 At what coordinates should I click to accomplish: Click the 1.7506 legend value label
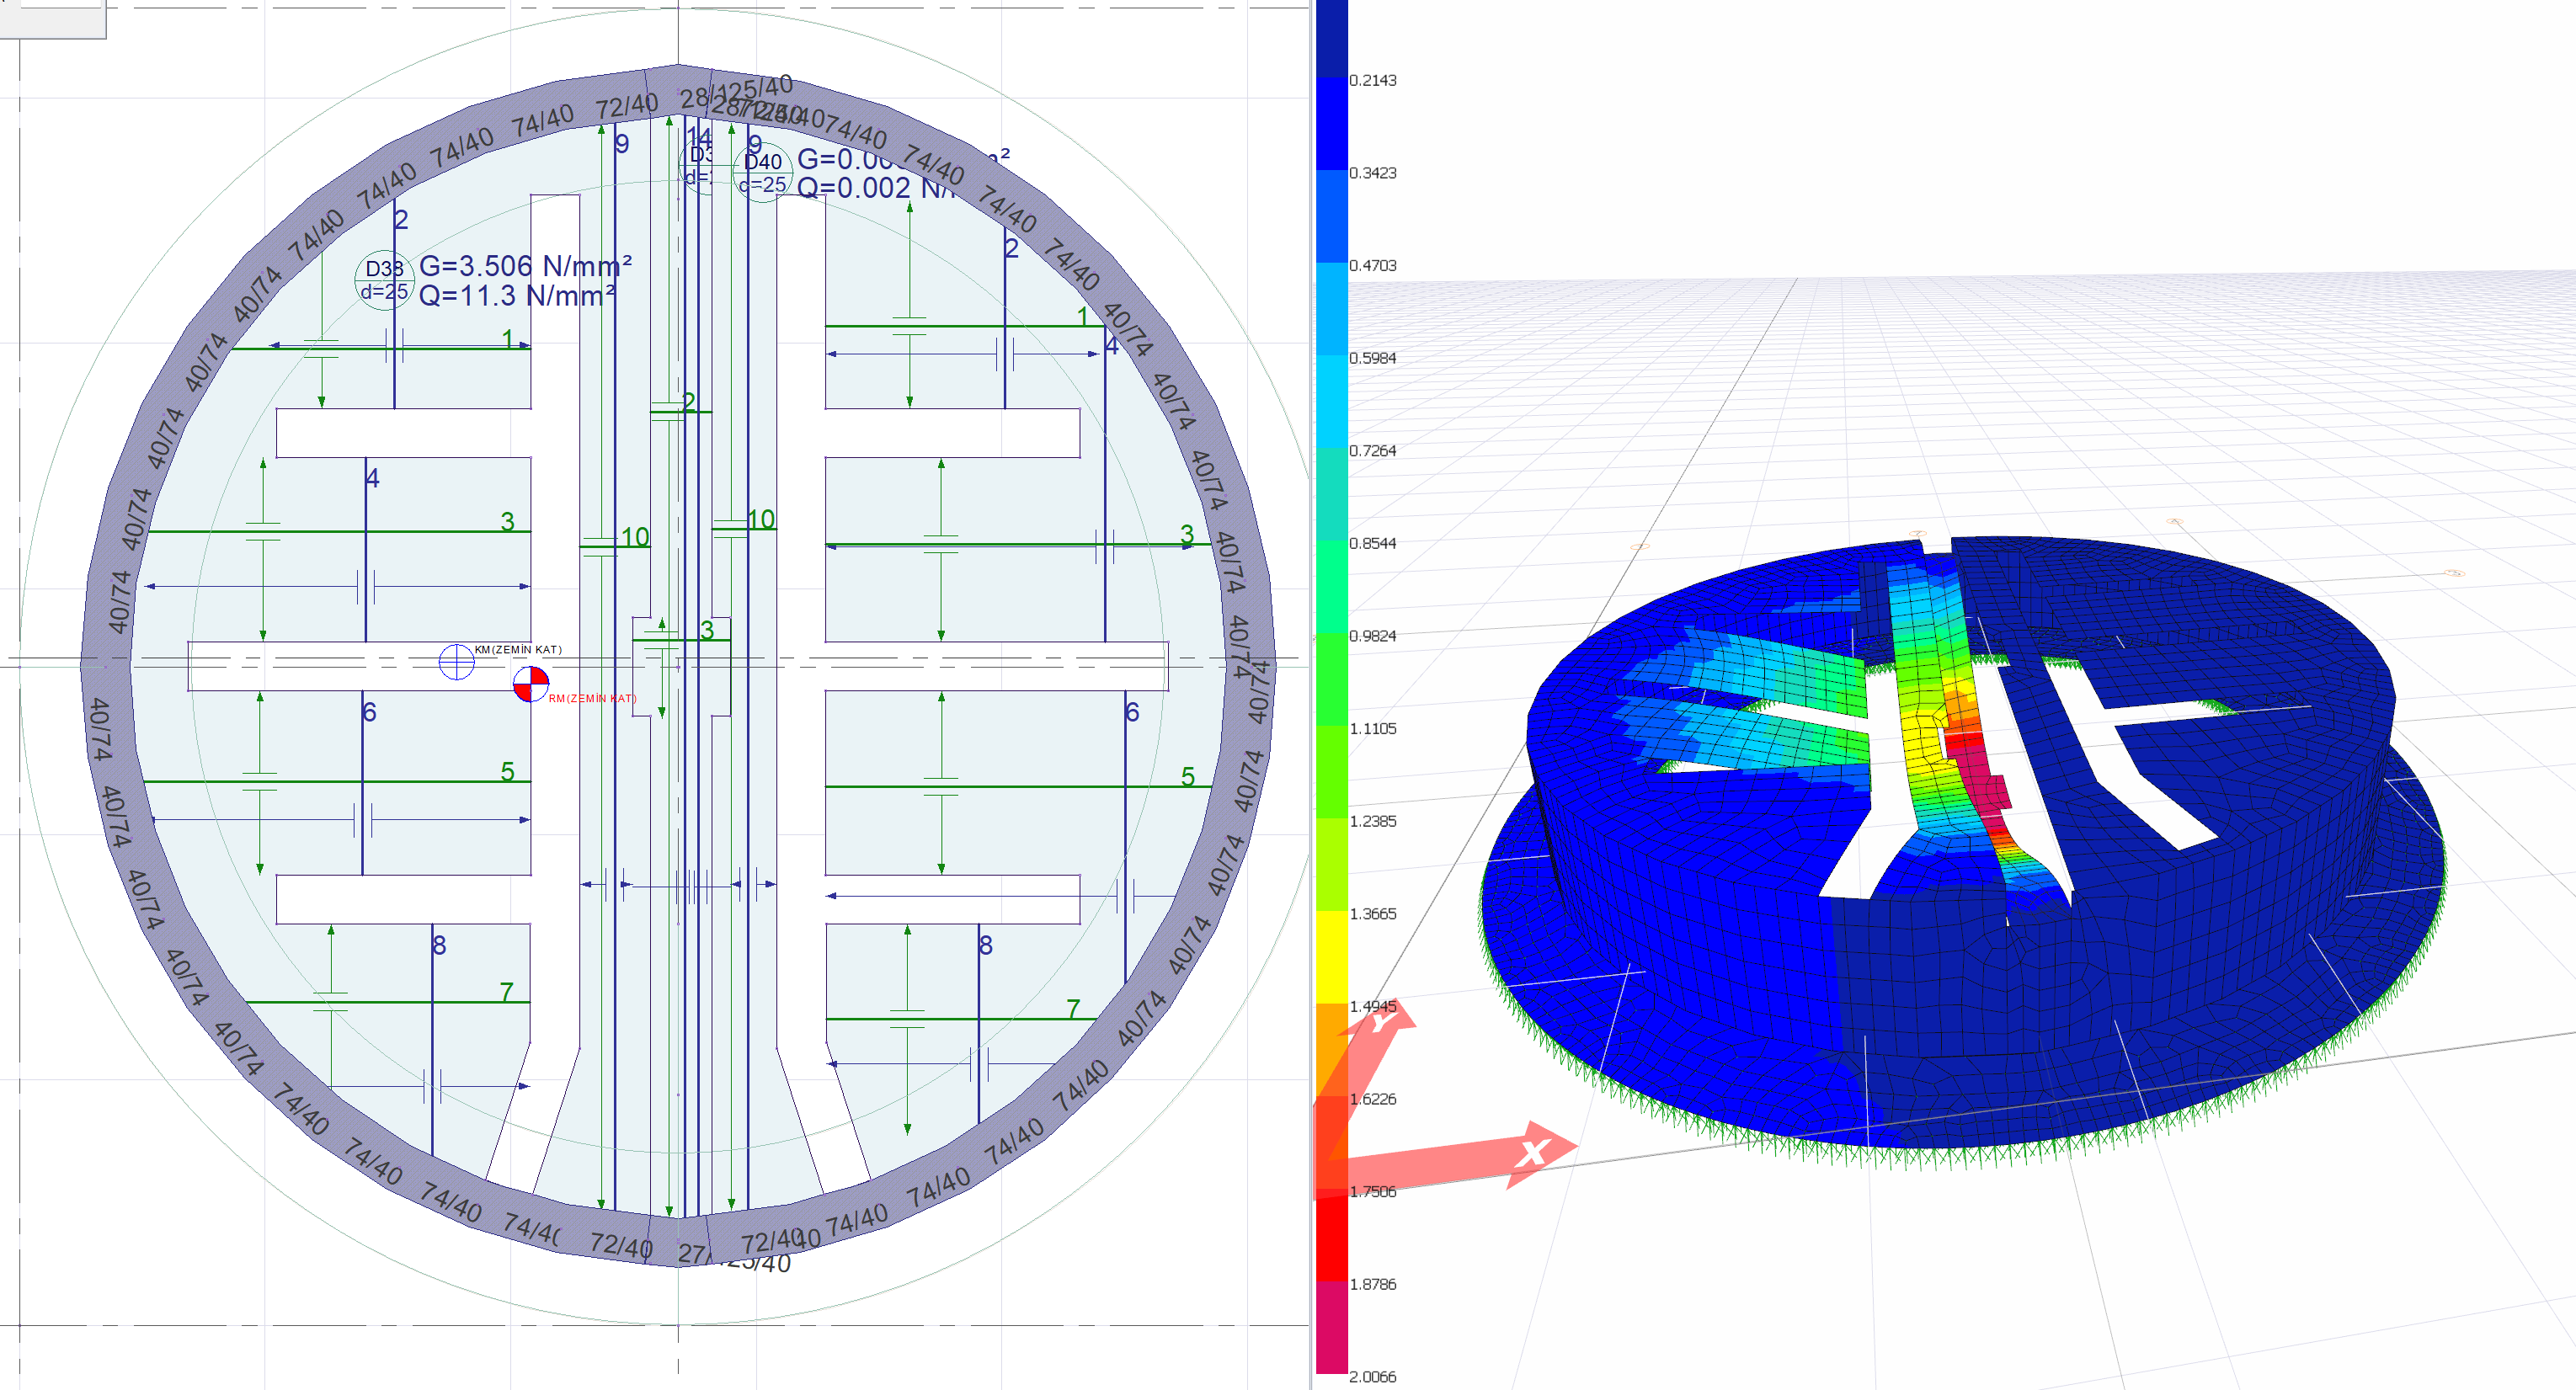click(x=1372, y=1191)
